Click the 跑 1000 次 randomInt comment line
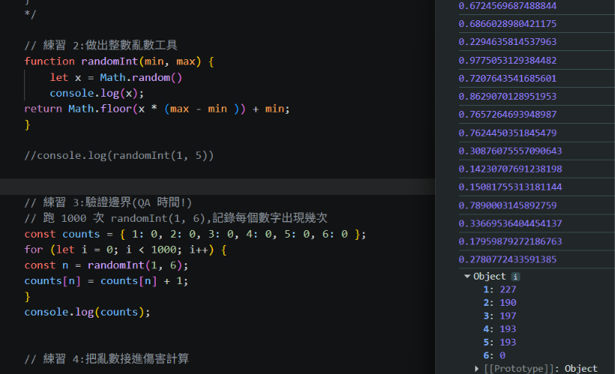This screenshot has width=615, height=374. (x=176, y=218)
